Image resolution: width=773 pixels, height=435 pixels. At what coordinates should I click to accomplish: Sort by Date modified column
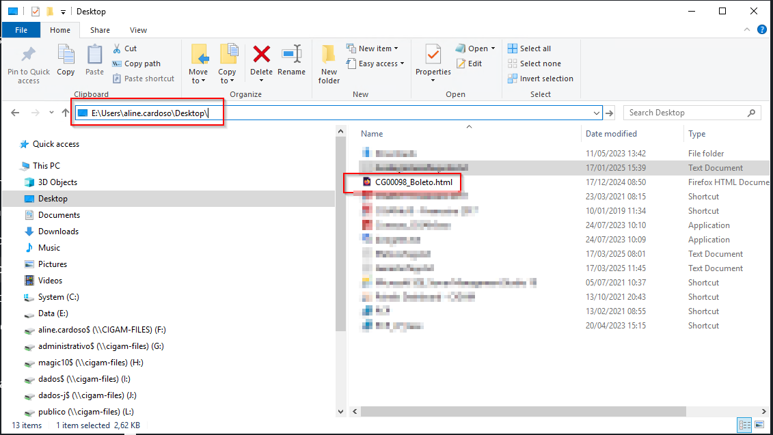(x=611, y=134)
